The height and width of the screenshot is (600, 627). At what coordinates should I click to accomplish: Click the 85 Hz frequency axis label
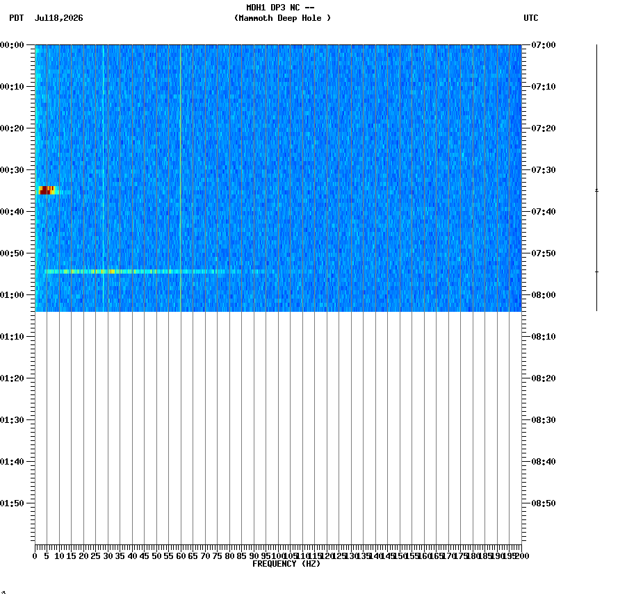pyautogui.click(x=241, y=556)
